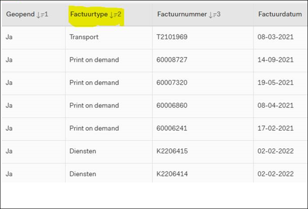Click invoice number 60006241

(172, 128)
